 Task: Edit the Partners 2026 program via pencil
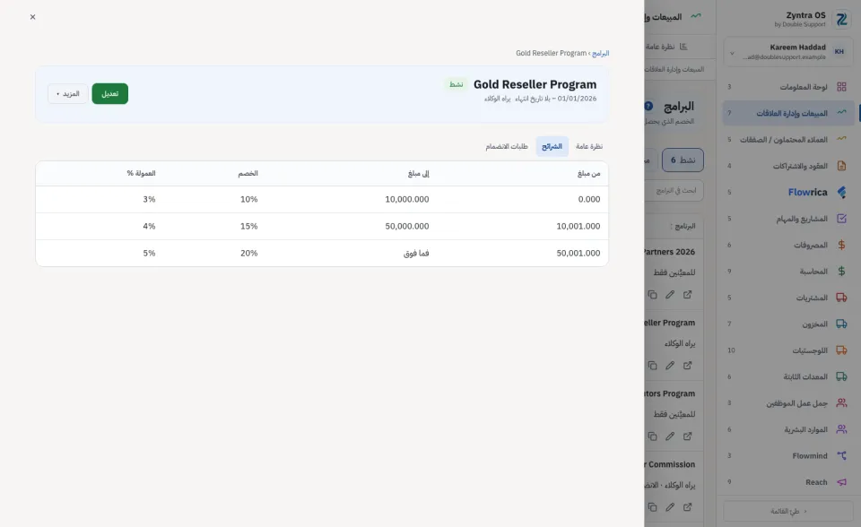(x=670, y=295)
